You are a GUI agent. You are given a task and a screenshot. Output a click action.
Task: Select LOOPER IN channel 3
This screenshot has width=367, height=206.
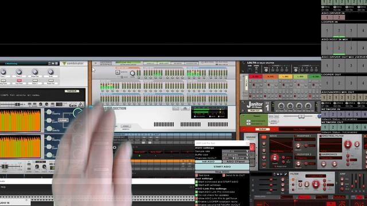(x=351, y=30)
